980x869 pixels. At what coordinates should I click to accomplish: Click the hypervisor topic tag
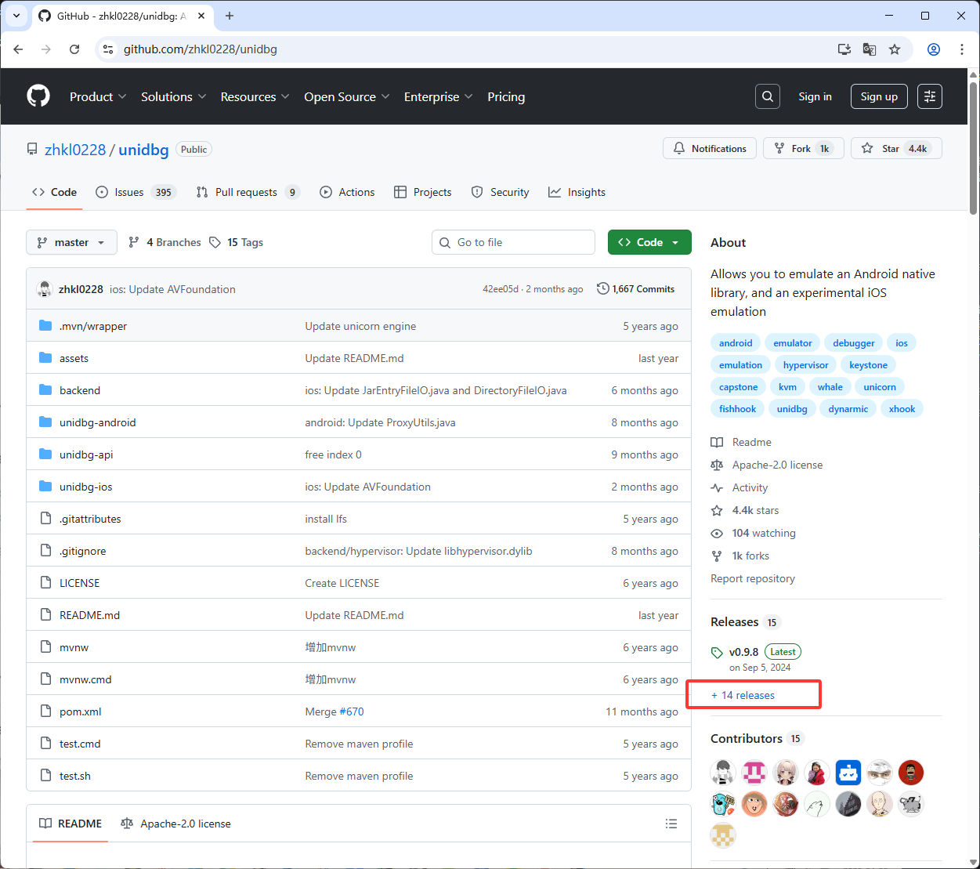point(805,365)
